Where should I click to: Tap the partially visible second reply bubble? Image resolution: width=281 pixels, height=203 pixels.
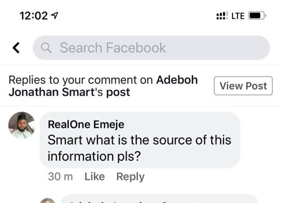click(159, 198)
